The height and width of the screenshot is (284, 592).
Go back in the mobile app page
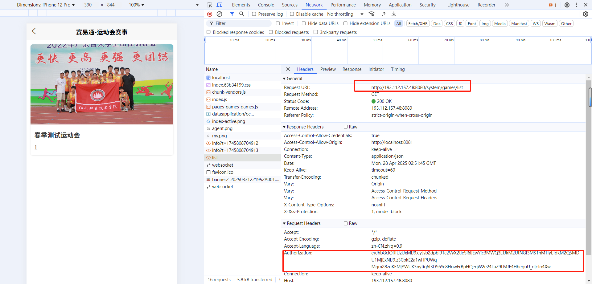click(34, 31)
